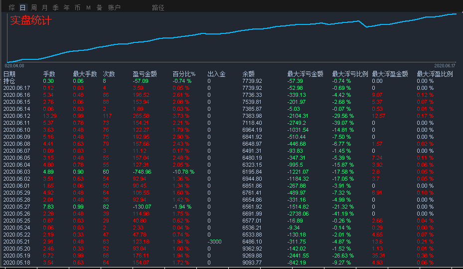
Task: Click the 余额 balance column header
Action: click(248, 74)
